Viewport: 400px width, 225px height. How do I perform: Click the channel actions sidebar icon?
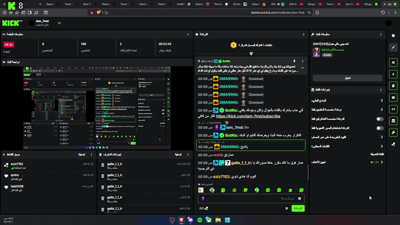point(393,121)
